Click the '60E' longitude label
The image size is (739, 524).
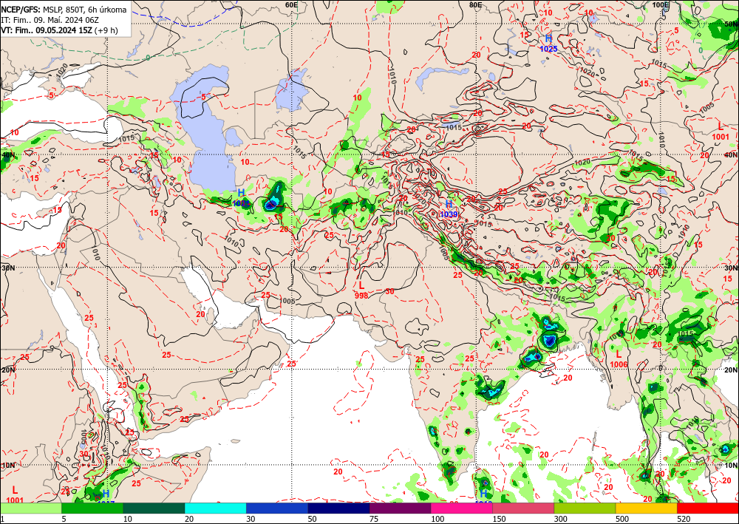pyautogui.click(x=291, y=4)
